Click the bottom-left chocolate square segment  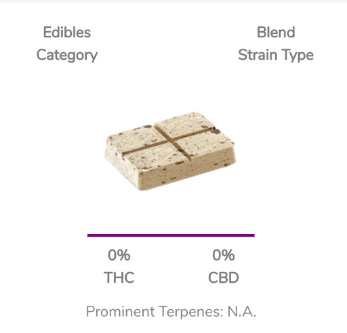coord(156,157)
